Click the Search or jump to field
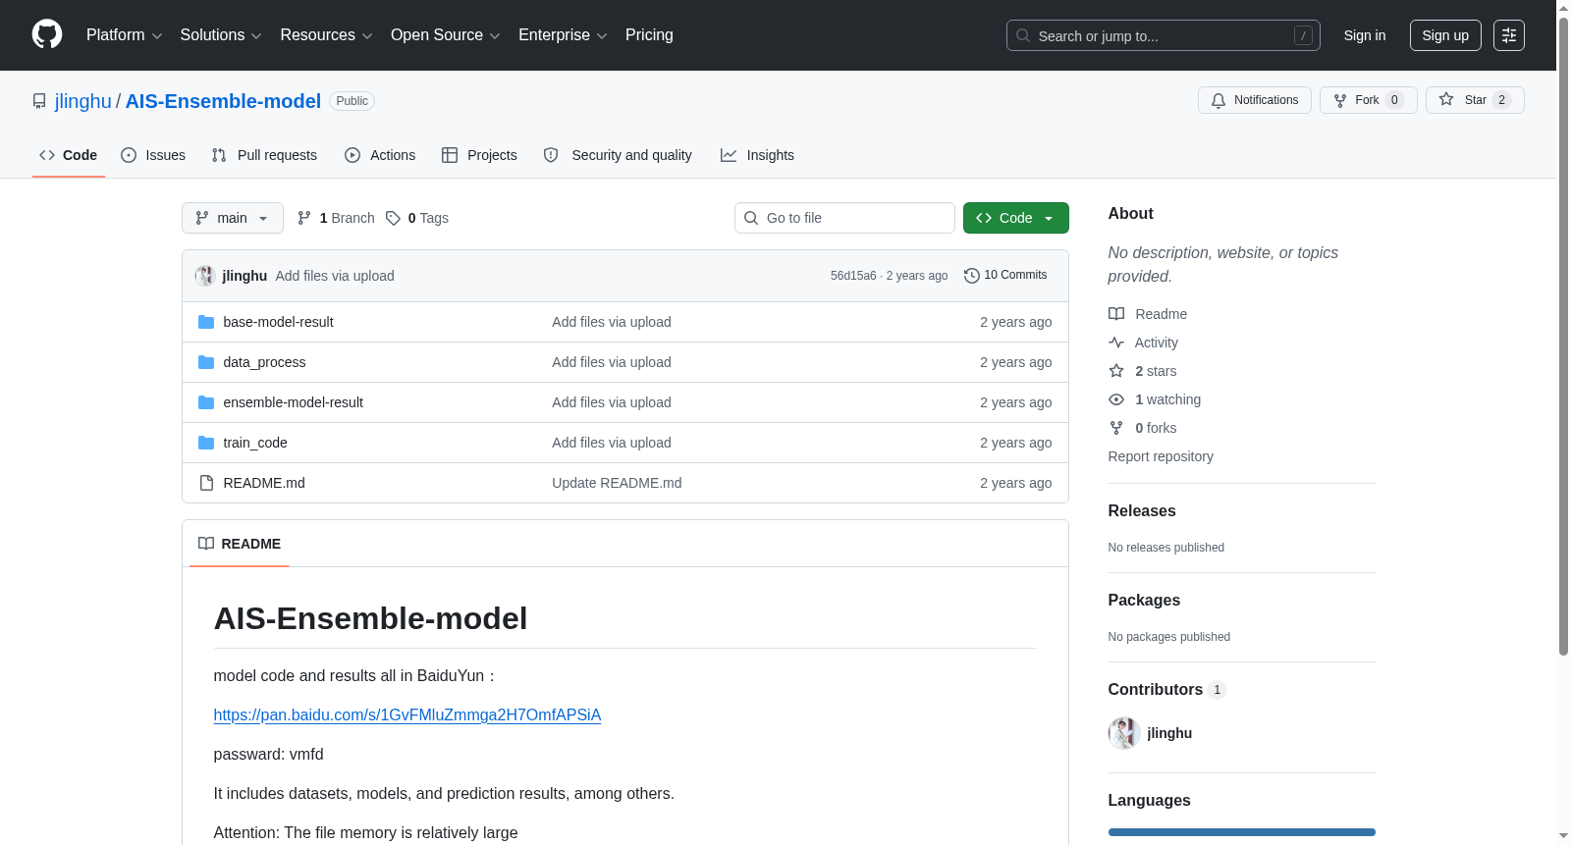 click(1164, 35)
